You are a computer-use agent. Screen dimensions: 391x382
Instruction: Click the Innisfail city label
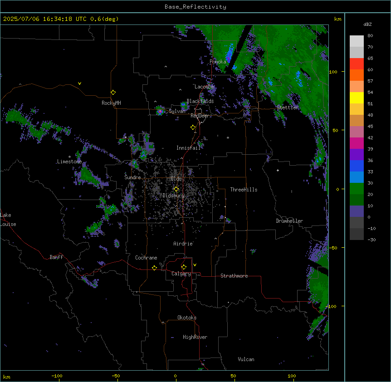(x=188, y=148)
